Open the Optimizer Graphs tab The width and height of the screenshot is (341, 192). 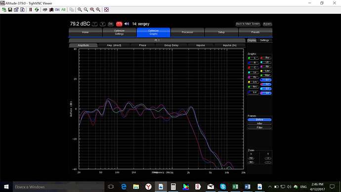tap(153, 32)
